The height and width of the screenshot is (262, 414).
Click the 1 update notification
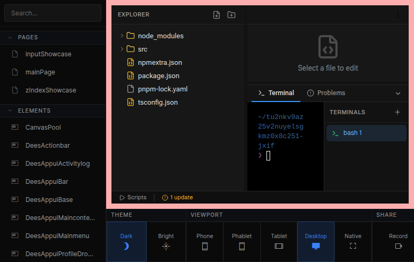pos(177,197)
